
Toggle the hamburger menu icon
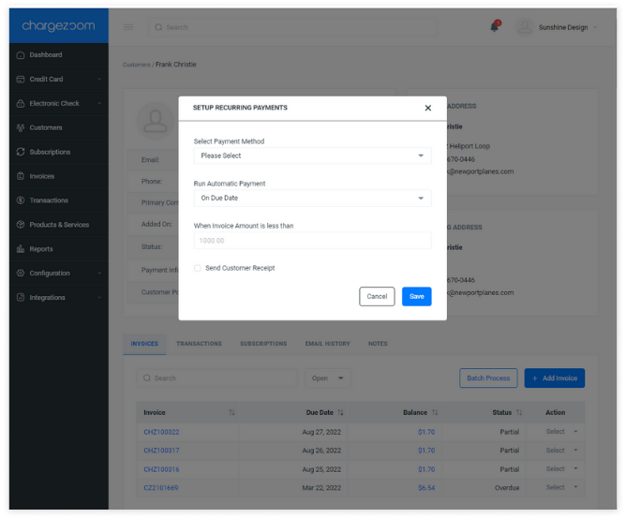click(x=128, y=27)
